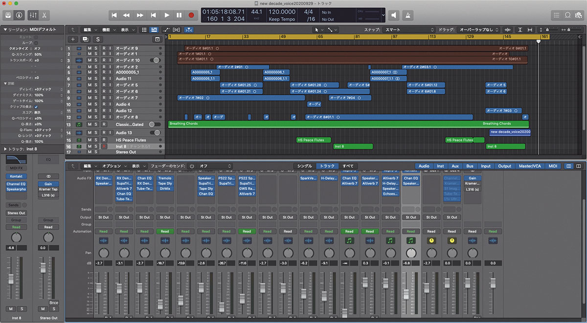Start recording with the red Record button
Screen dimensions: 587x323
191,15
